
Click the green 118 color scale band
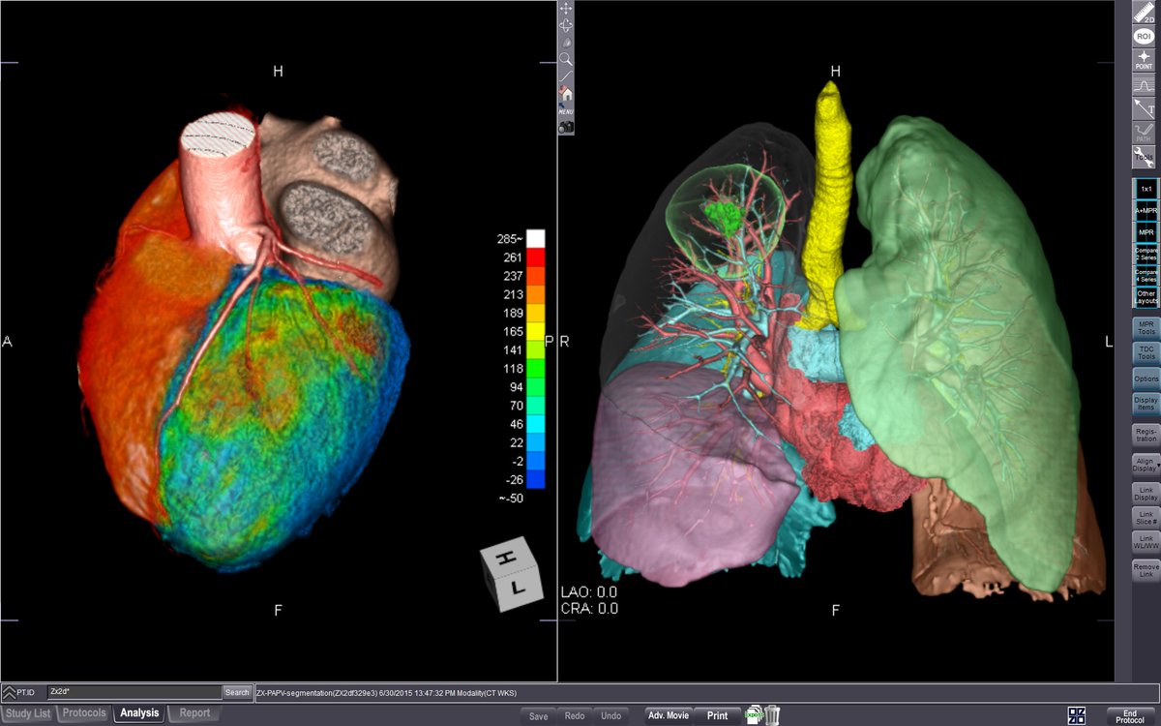tap(534, 369)
